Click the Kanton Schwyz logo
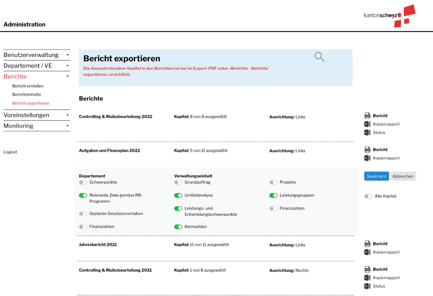The image size is (433, 296). 389,16
